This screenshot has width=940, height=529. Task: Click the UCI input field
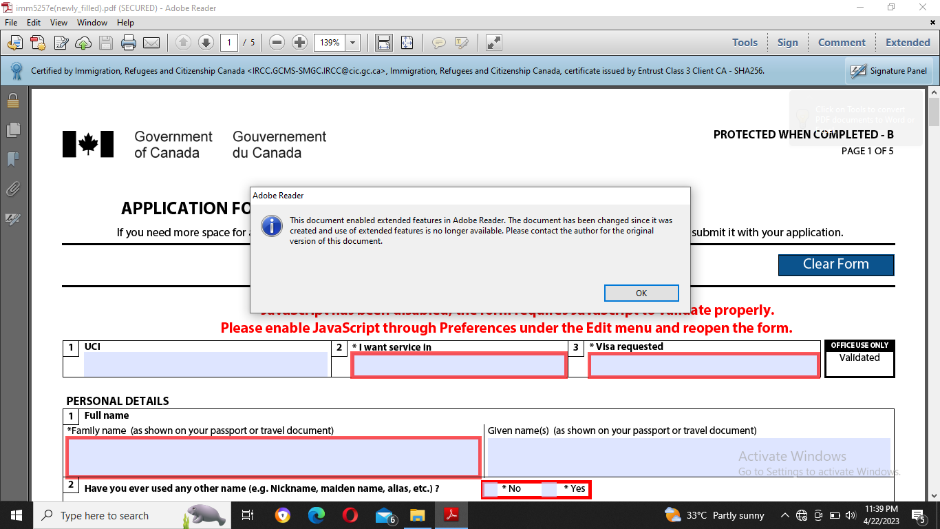click(206, 364)
